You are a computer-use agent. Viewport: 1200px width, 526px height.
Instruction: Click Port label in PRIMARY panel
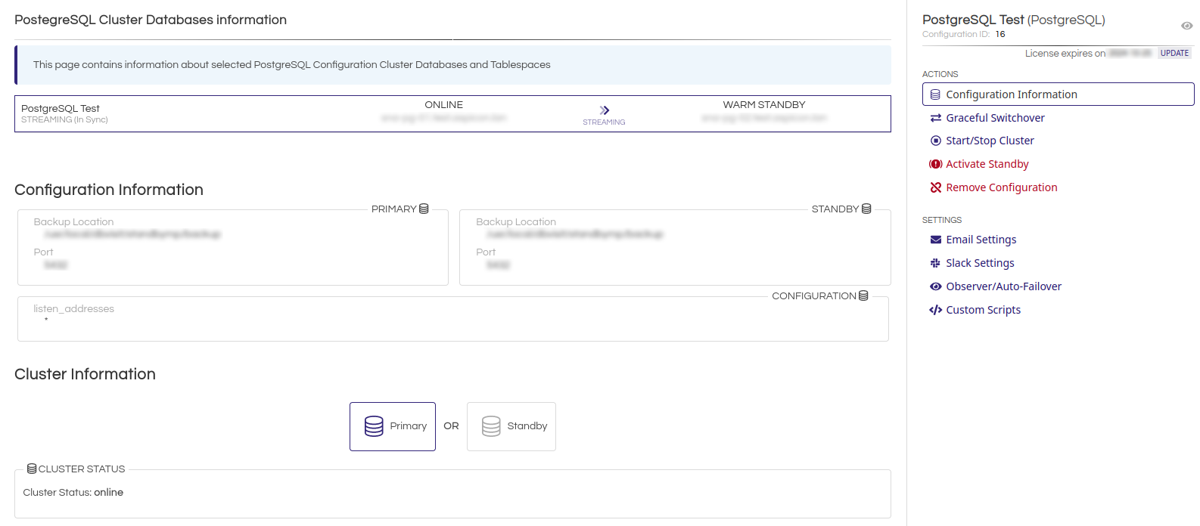pos(43,252)
